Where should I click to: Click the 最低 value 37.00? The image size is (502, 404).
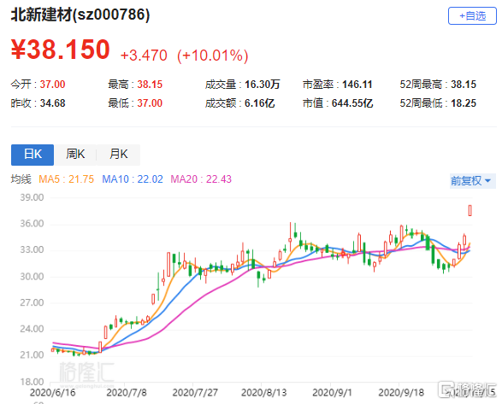150,103
